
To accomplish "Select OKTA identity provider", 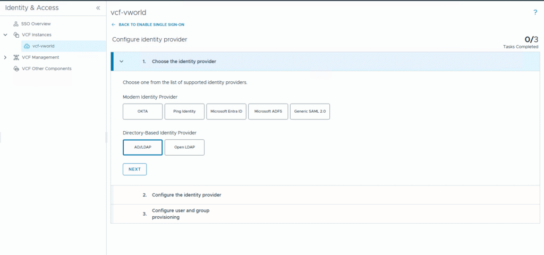I will tap(142, 112).
